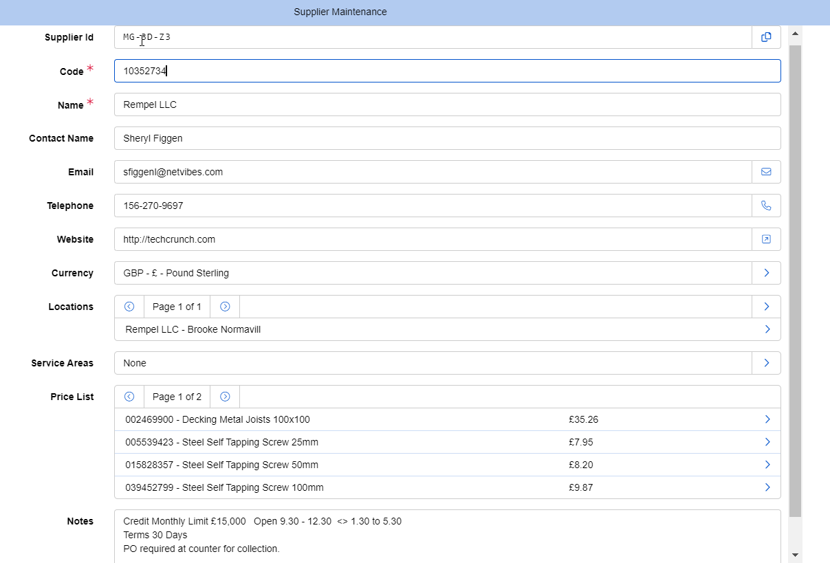The image size is (830, 563).
Task: Click the Supplier Id field
Action: click(433, 37)
